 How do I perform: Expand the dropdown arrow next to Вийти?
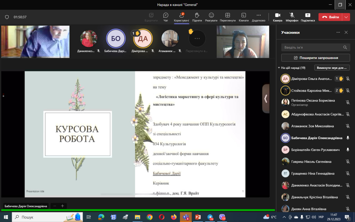(346, 17)
